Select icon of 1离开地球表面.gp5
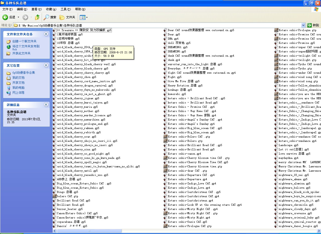 [55, 34]
